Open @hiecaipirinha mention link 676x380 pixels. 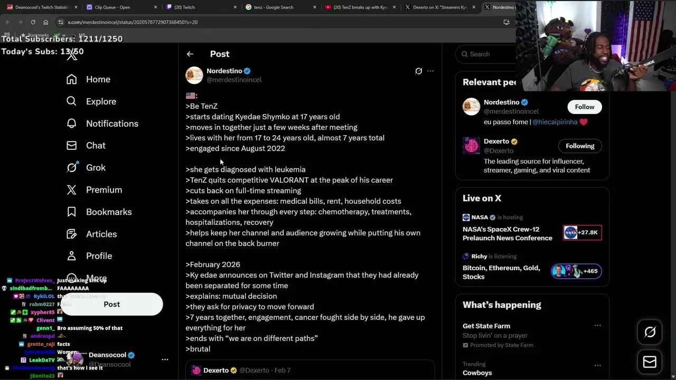click(x=555, y=122)
